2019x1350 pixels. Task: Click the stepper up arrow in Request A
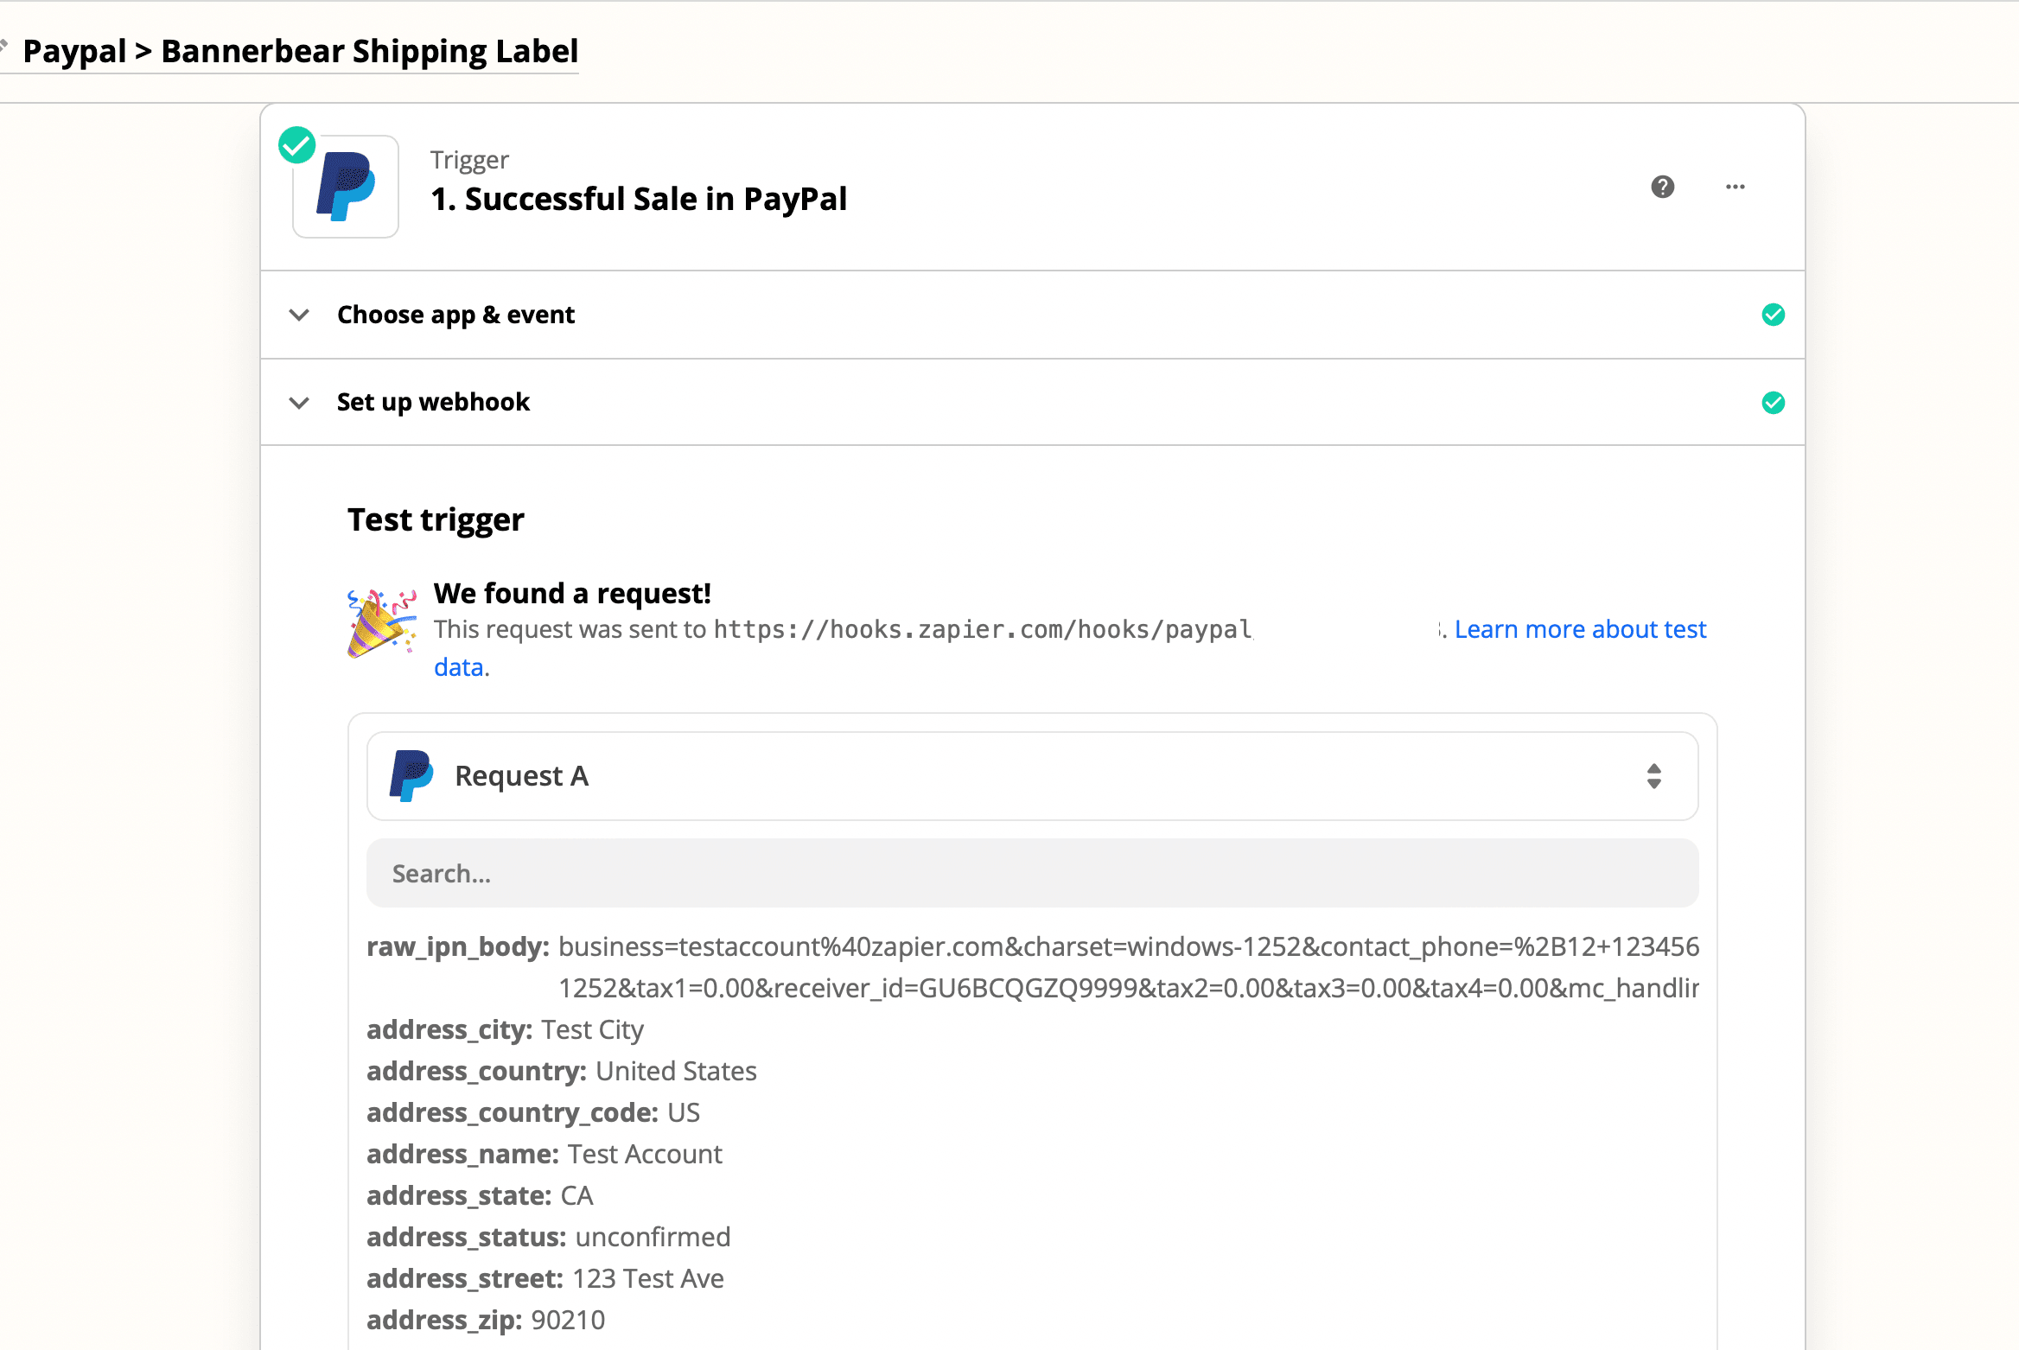[x=1654, y=768]
